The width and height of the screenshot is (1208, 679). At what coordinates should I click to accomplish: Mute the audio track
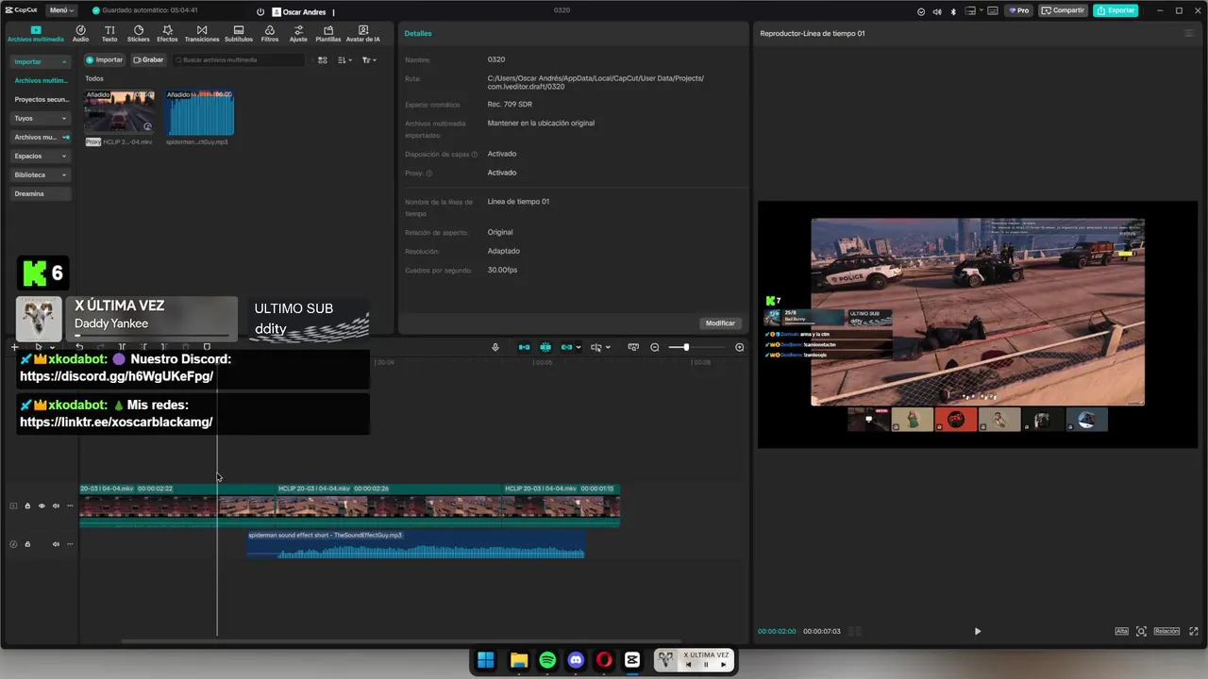pos(56,544)
